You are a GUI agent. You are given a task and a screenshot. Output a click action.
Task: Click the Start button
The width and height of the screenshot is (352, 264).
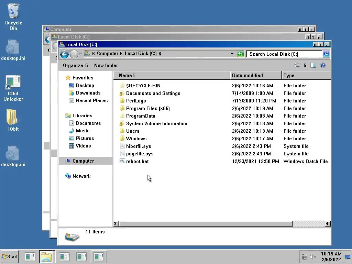point(10,256)
